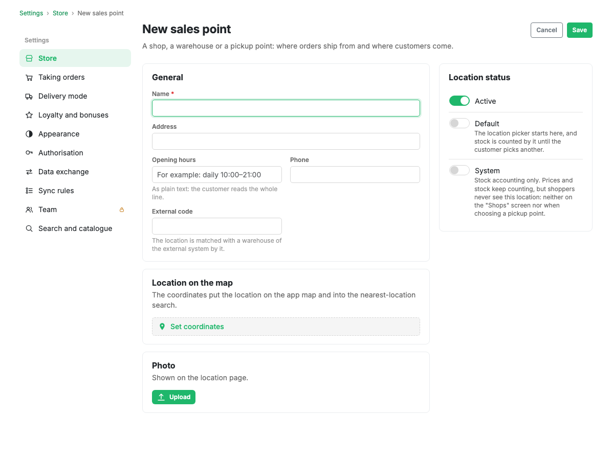This screenshot has height=462, width=612.
Task: Focus the Name input field
Action: point(286,108)
